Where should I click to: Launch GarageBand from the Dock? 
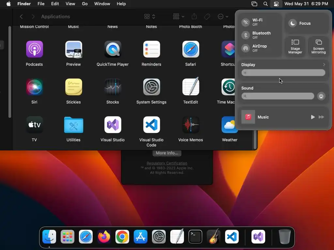pyautogui.click(x=214, y=236)
